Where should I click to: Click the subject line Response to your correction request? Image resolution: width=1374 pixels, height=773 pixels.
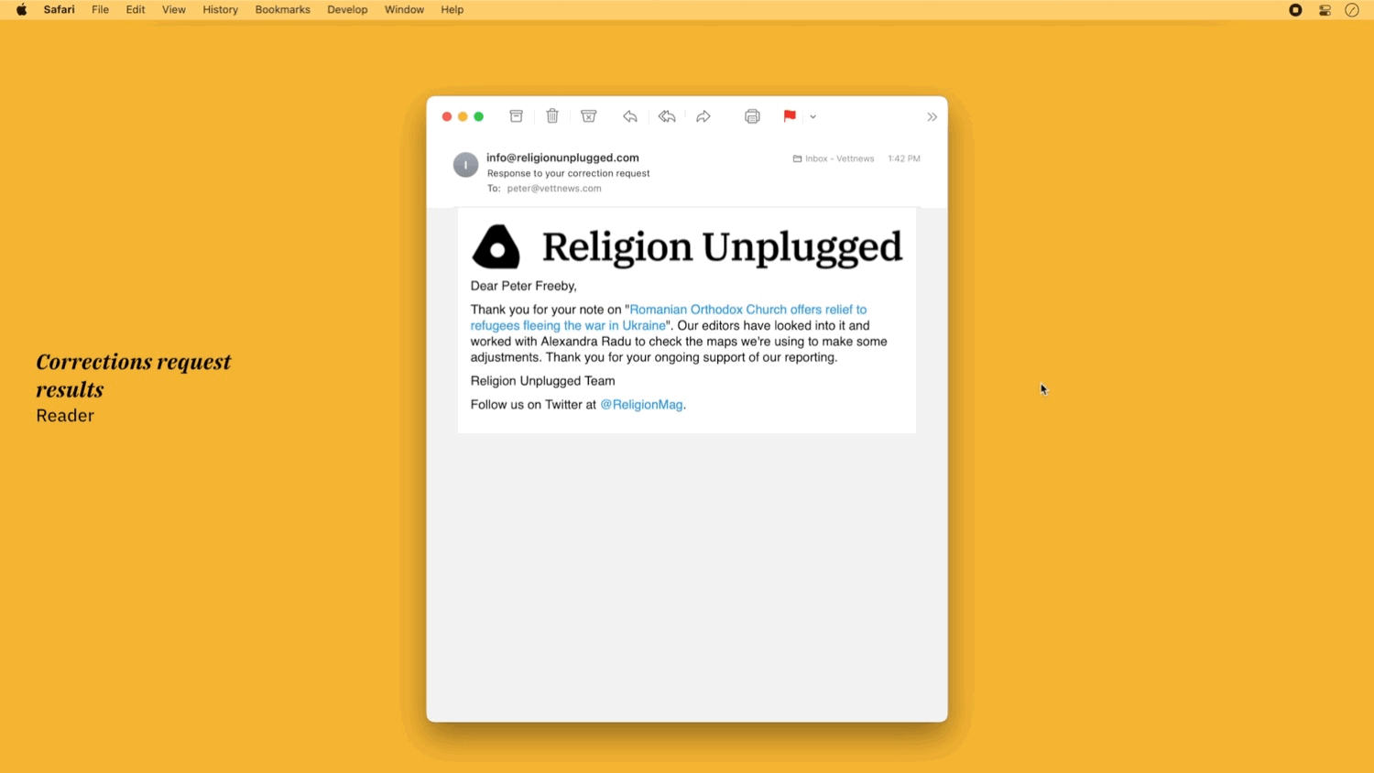coord(568,173)
